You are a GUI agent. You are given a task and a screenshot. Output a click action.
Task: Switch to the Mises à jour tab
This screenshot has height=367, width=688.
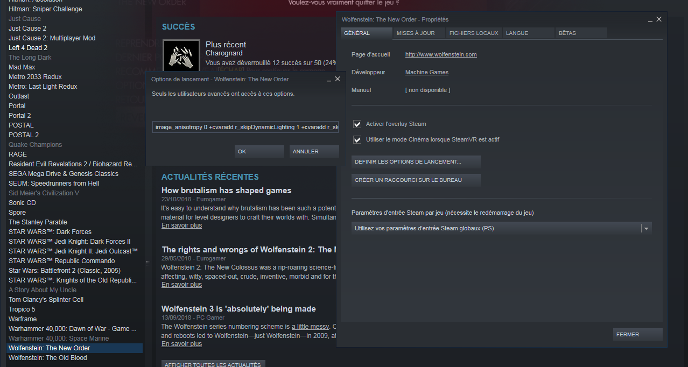[419, 33]
